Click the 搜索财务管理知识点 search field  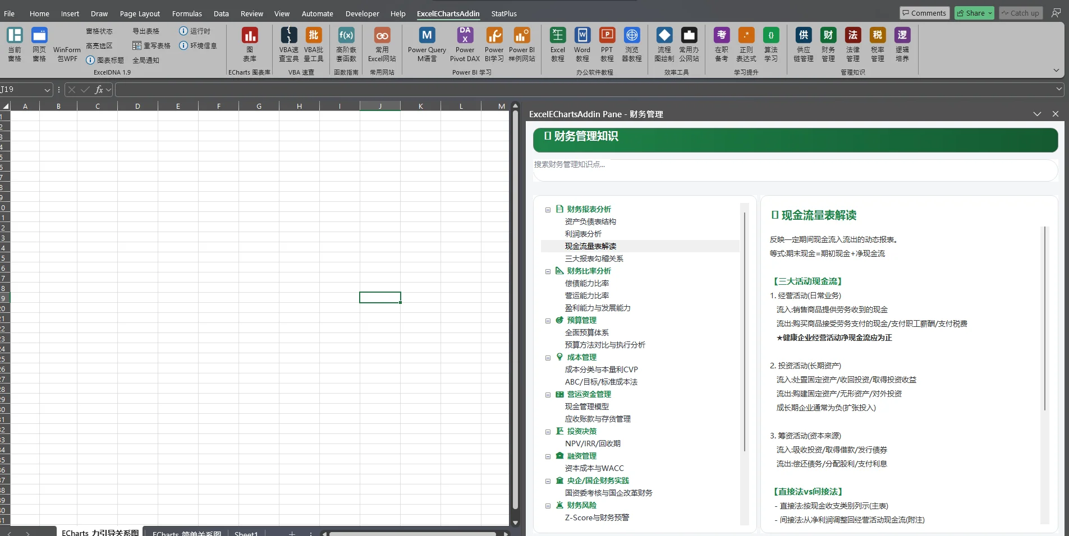pyautogui.click(x=795, y=170)
